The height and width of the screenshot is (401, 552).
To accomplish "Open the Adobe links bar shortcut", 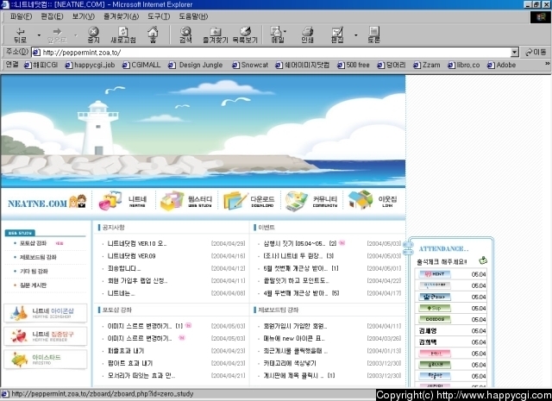I will (501, 66).
